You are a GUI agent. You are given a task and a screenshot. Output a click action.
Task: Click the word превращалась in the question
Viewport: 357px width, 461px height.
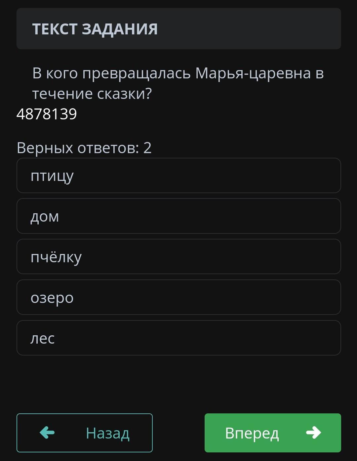(x=137, y=73)
